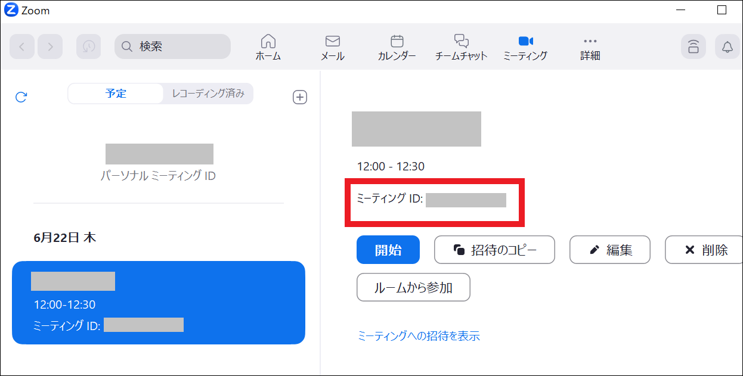Select the ミーティング tab
The width and height of the screenshot is (743, 376).
(525, 48)
